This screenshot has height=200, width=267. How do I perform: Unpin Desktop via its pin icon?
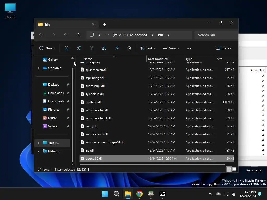point(68,85)
